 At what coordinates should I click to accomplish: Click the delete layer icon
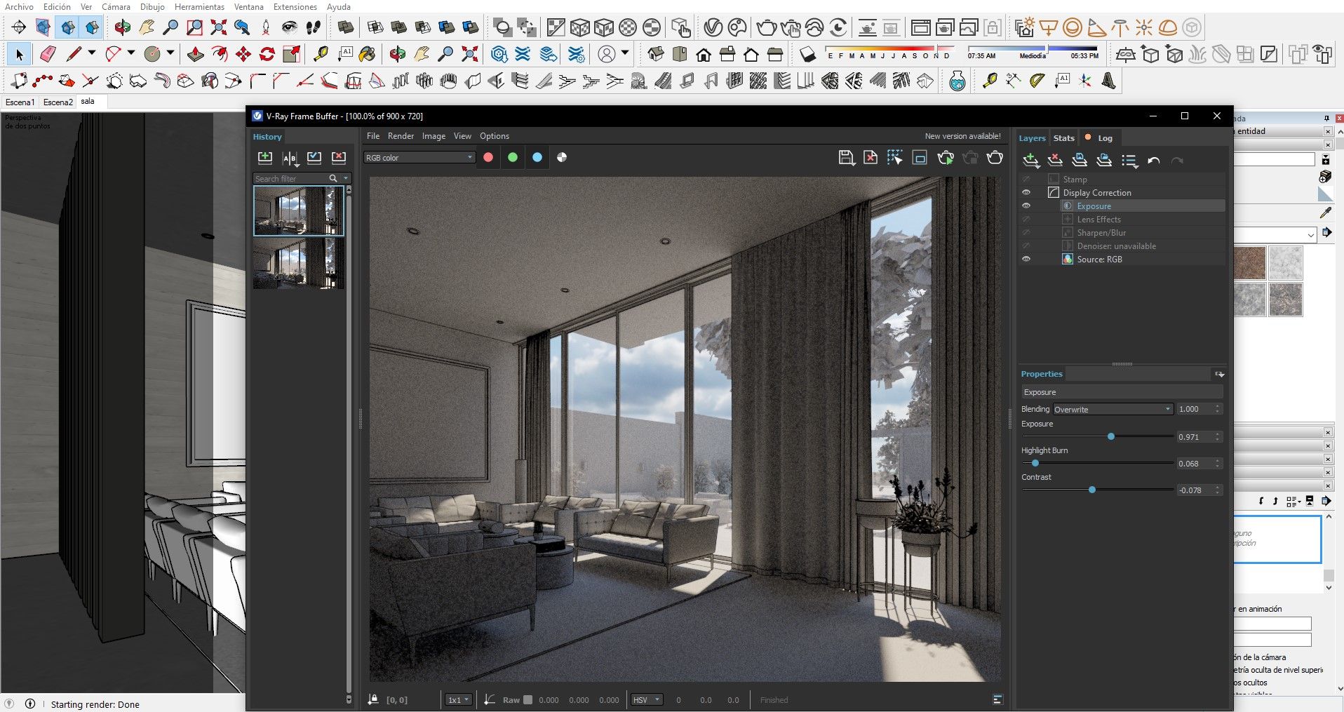tap(1055, 161)
